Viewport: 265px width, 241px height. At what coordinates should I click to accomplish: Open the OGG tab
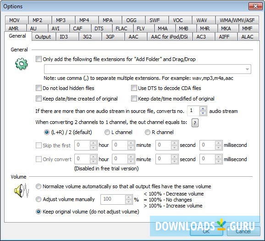(133, 20)
